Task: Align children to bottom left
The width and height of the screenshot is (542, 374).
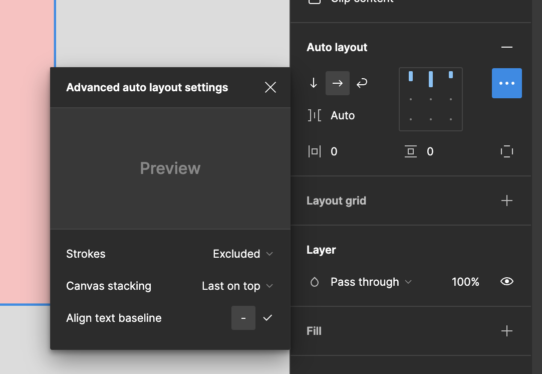Action: 411,119
